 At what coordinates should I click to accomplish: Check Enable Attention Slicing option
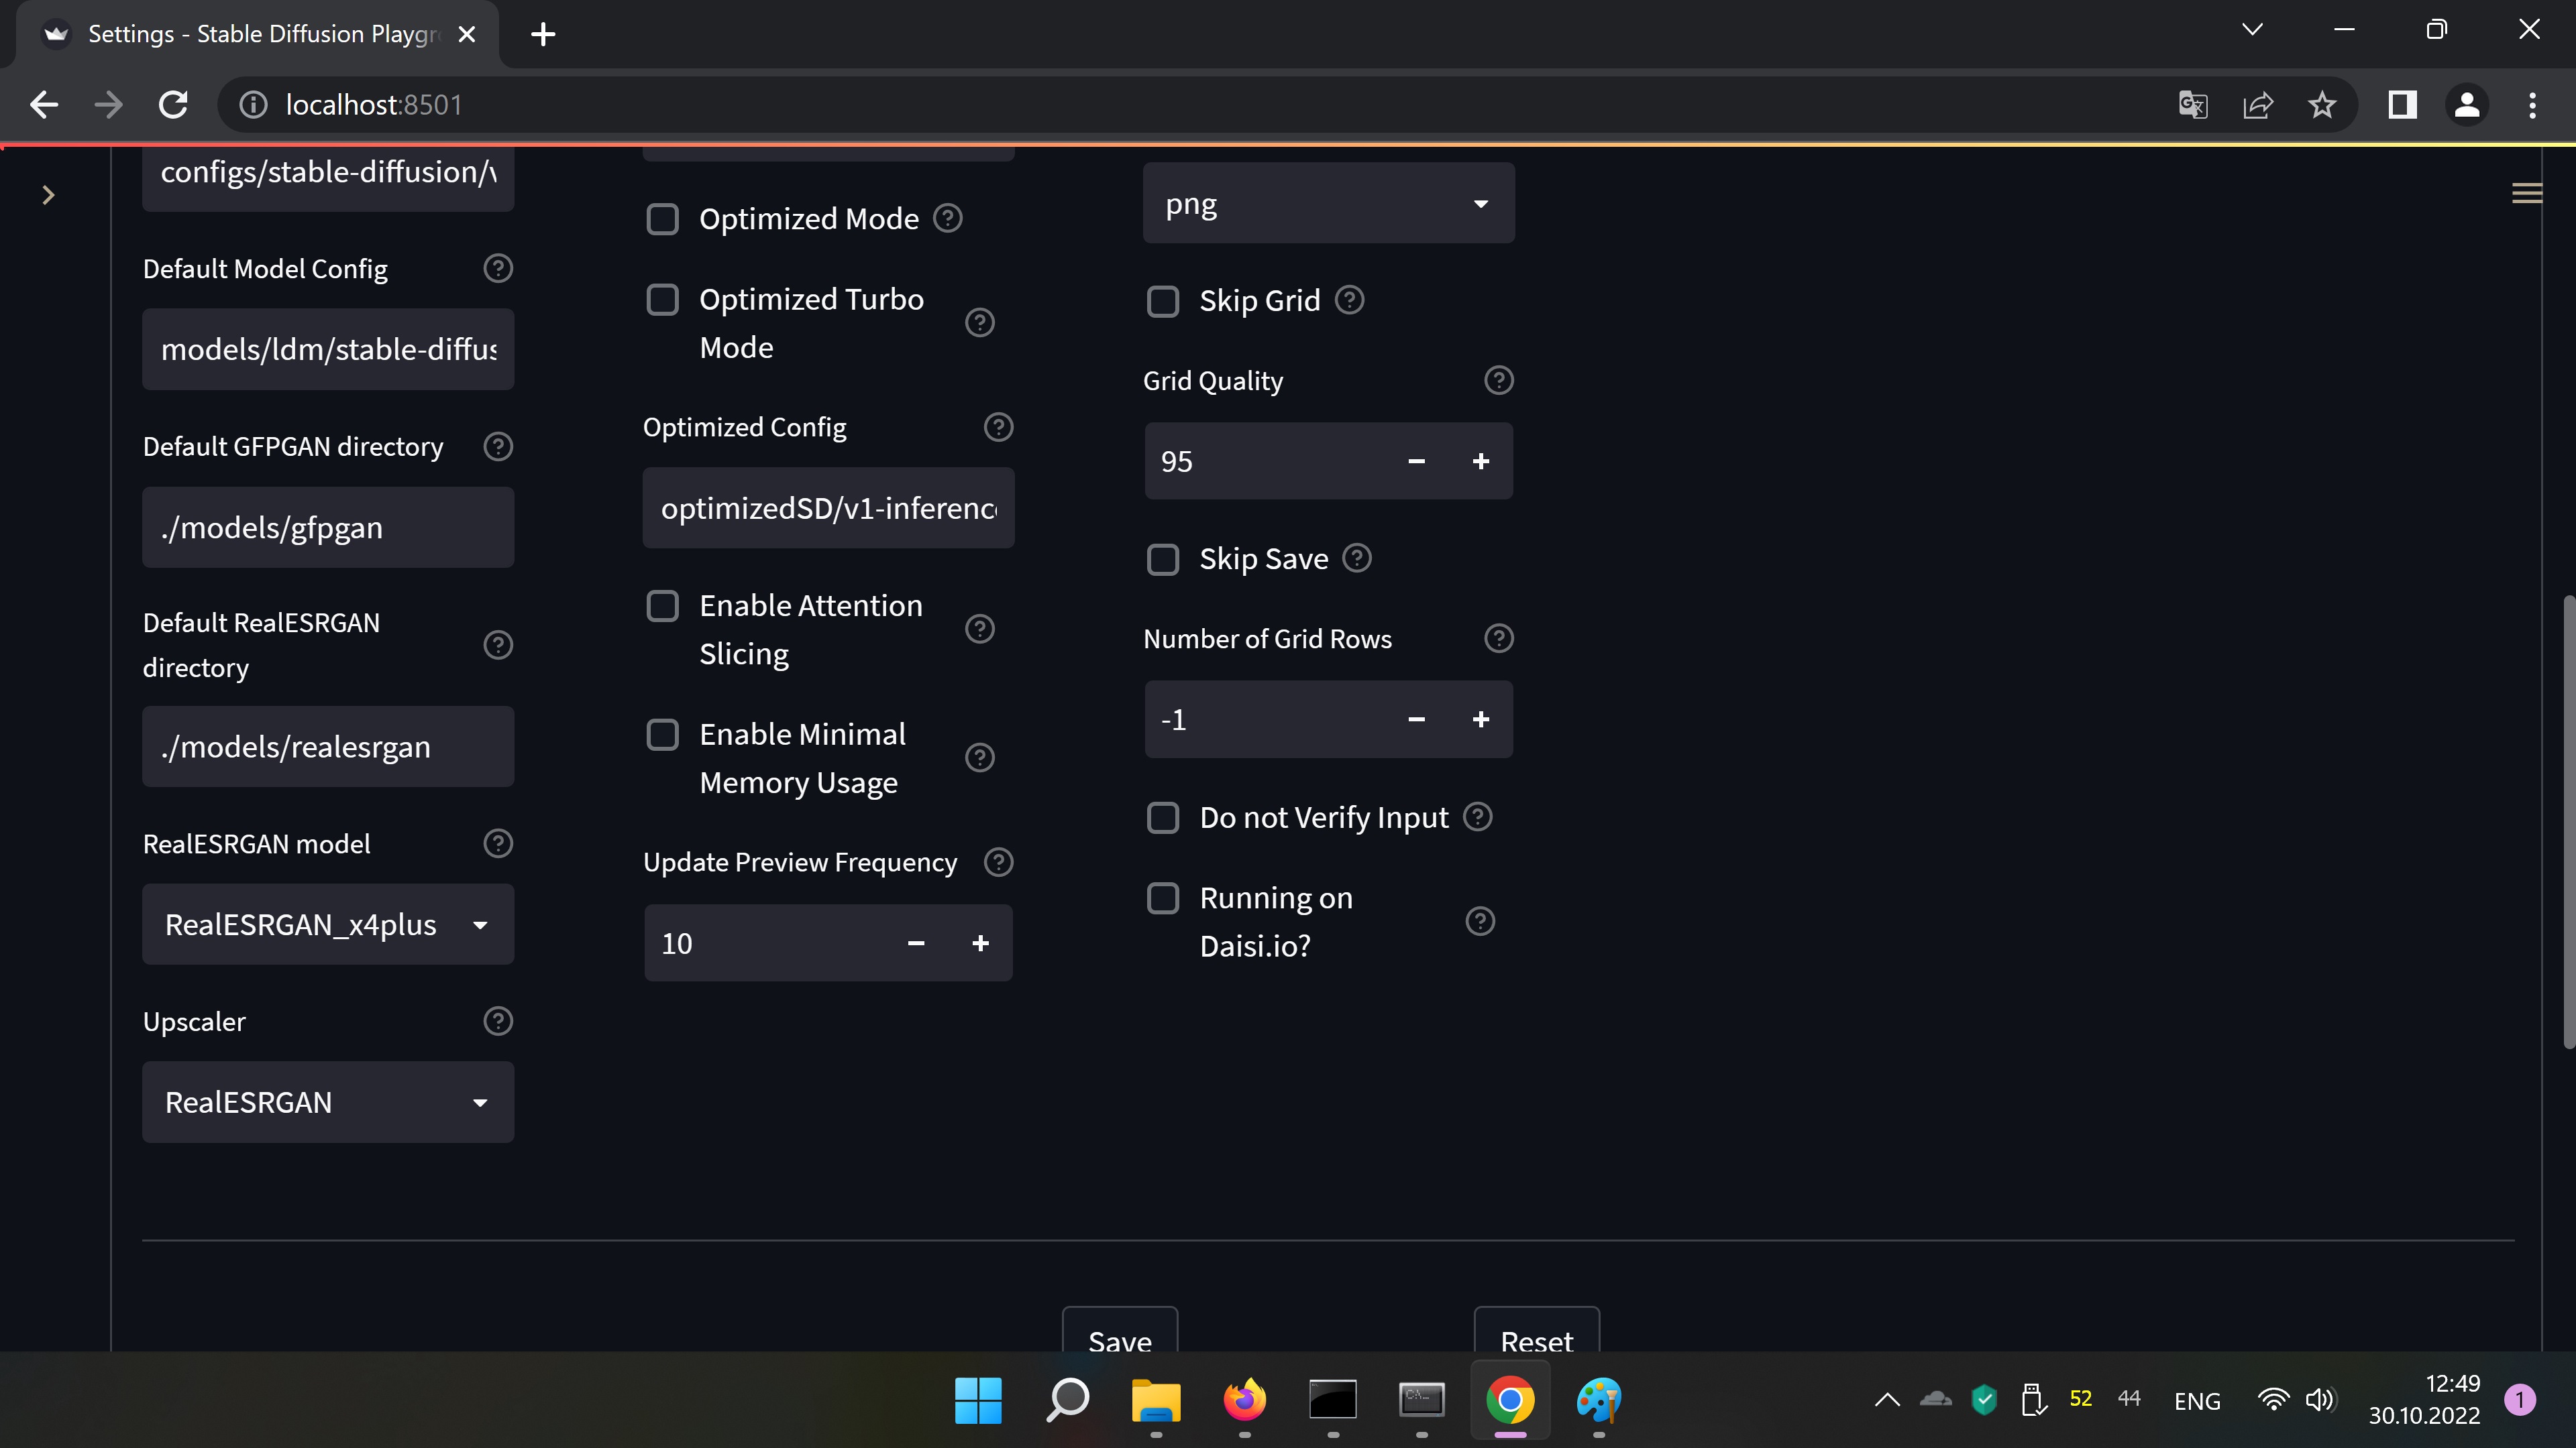tap(662, 605)
